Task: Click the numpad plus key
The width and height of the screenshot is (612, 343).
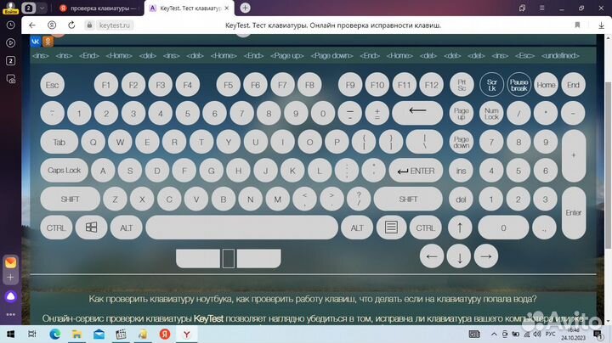Action: point(574,155)
